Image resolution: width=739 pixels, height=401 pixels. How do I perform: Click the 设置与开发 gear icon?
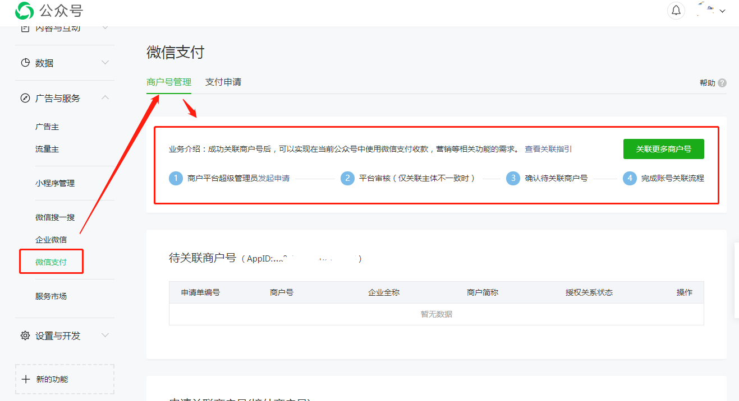coord(25,335)
